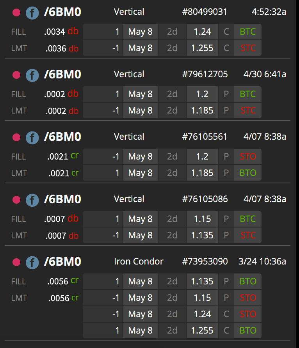Click the red status dot on order #76105086
This screenshot has width=299, height=348.
[16, 199]
